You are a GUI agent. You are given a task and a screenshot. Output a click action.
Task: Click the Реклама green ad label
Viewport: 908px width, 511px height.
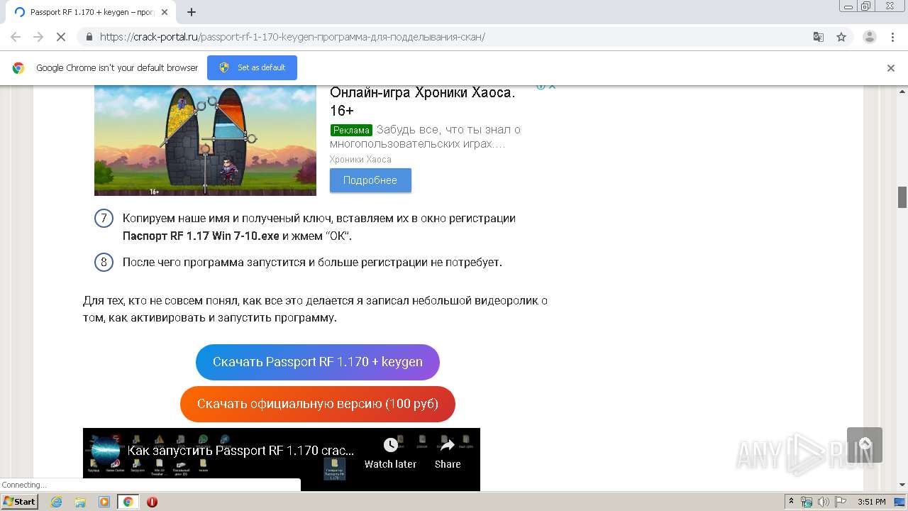[351, 130]
